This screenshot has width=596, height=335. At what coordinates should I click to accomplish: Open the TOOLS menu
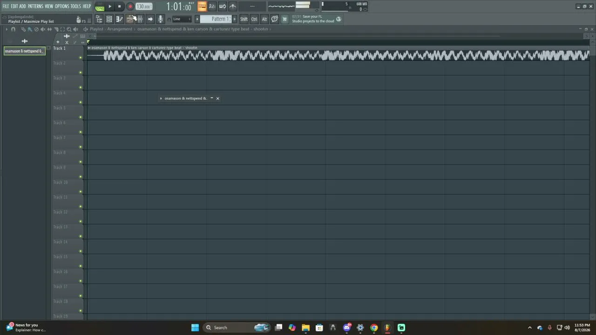tap(75, 6)
